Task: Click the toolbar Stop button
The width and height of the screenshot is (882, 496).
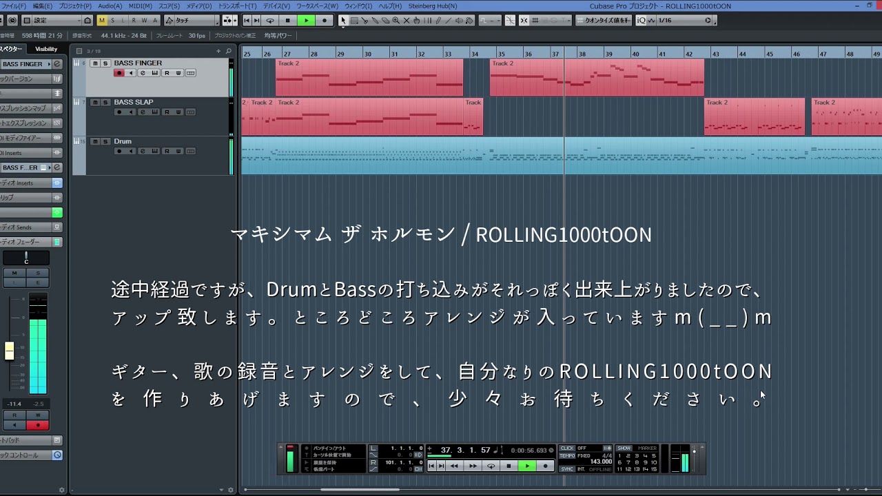Action: tap(287, 21)
